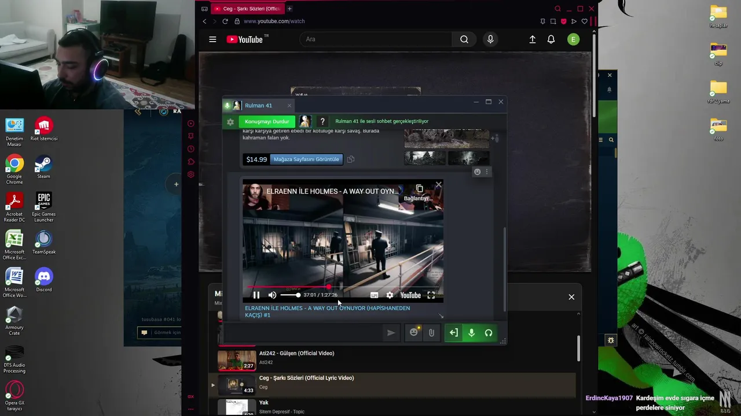
Task: Close the Rulman 41 chat tab
Action: point(289,105)
